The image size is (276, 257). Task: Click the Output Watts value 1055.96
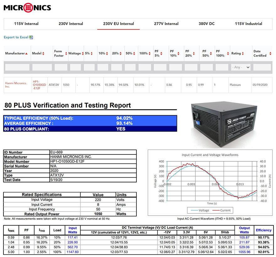click(244, 252)
